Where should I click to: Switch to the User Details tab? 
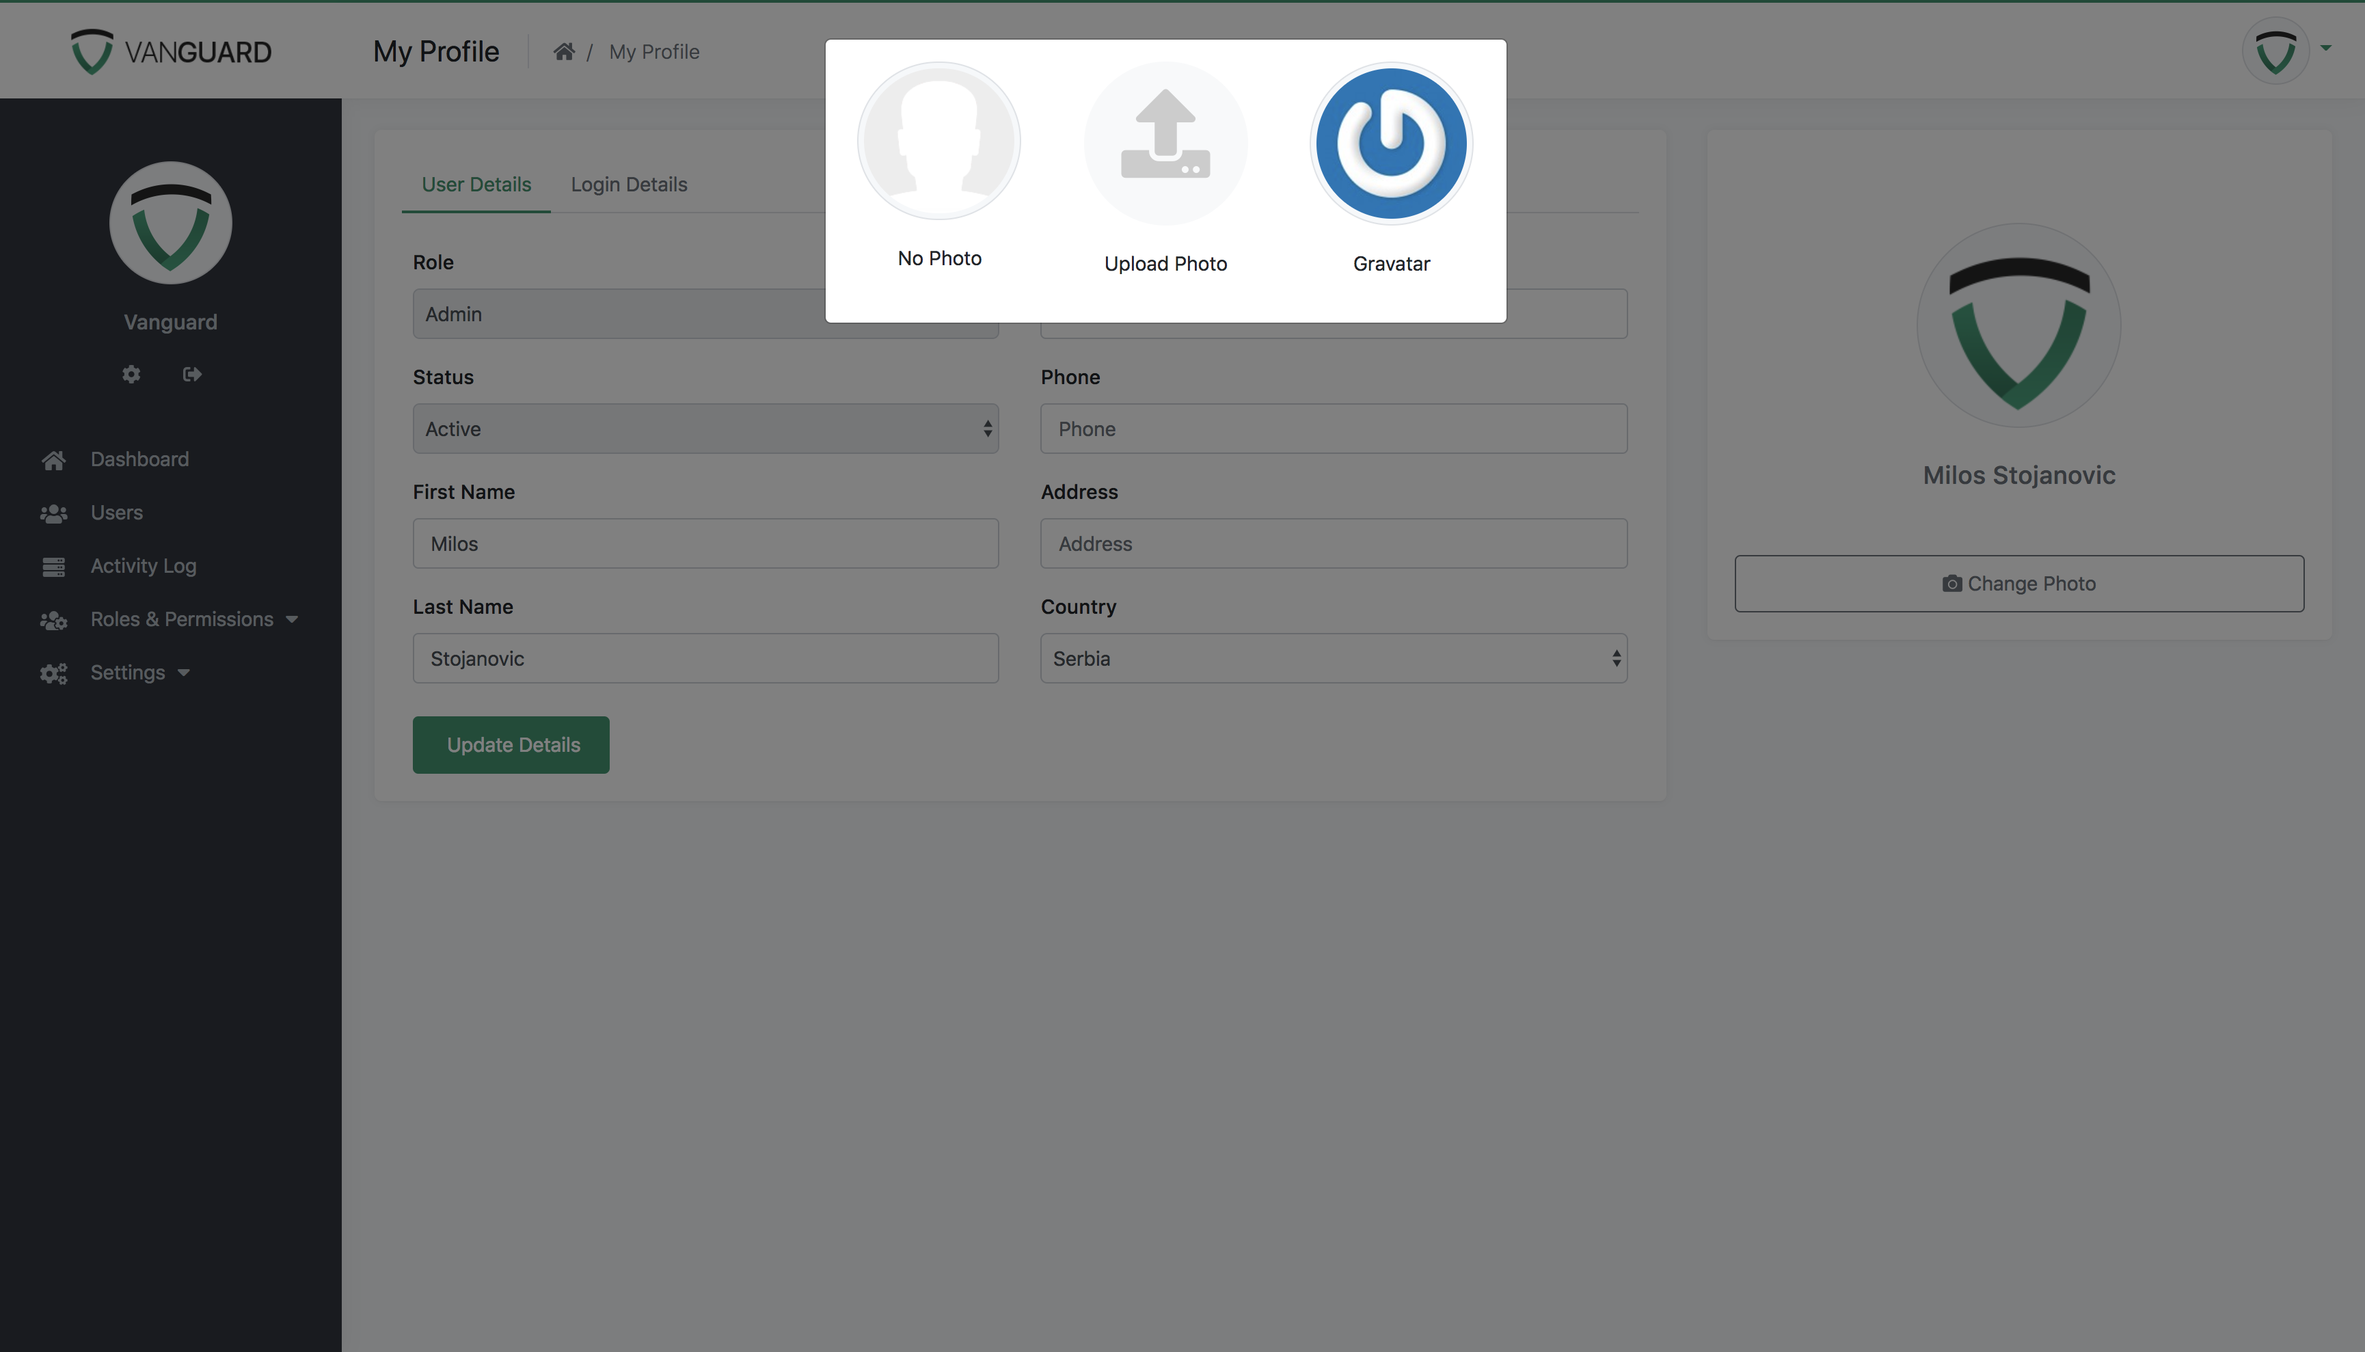[x=476, y=184]
